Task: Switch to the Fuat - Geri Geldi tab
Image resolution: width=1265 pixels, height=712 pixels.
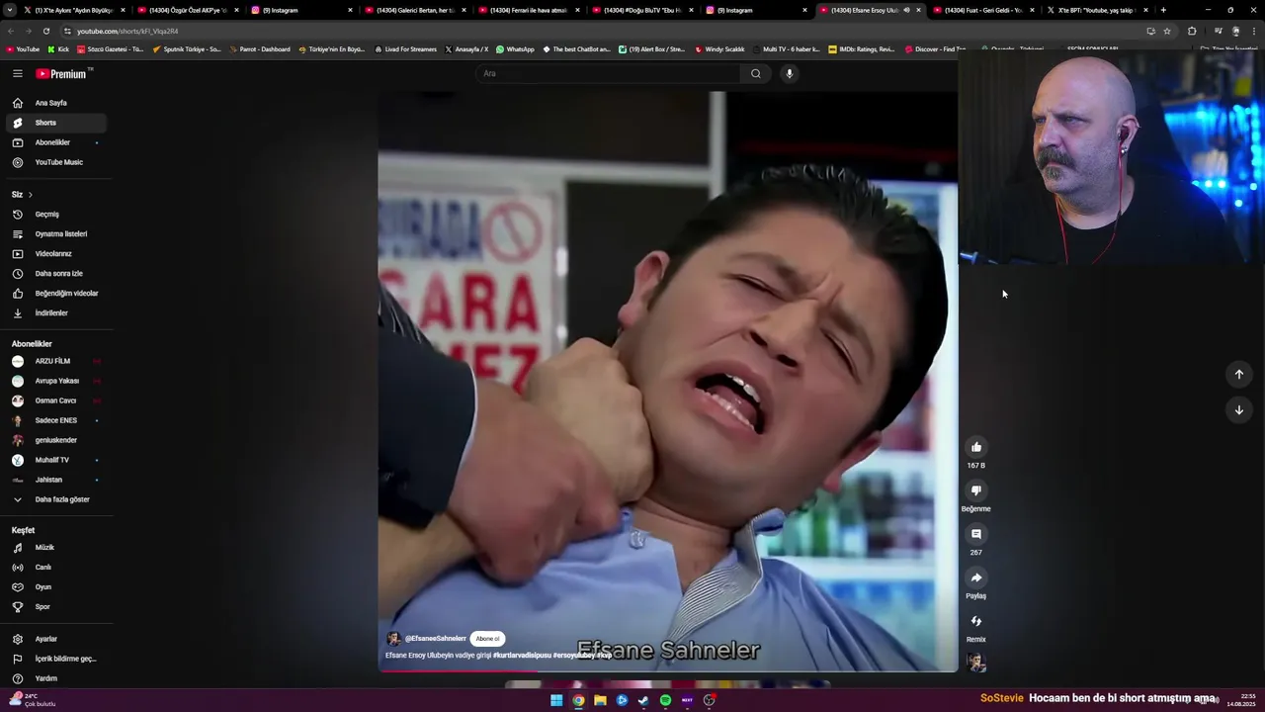Action: pyautogui.click(x=982, y=10)
